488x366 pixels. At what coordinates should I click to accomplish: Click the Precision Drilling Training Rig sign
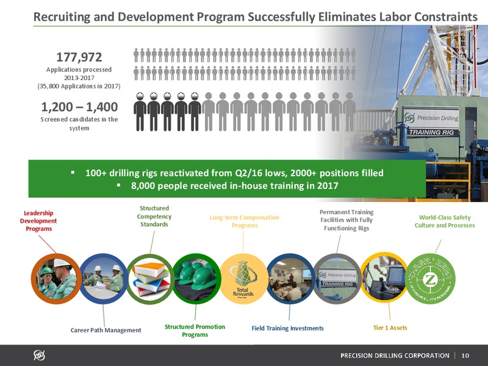click(x=431, y=121)
